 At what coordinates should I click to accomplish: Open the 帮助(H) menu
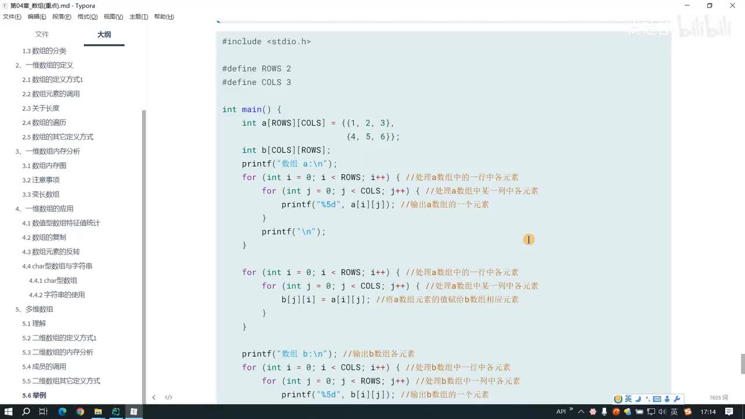(164, 17)
